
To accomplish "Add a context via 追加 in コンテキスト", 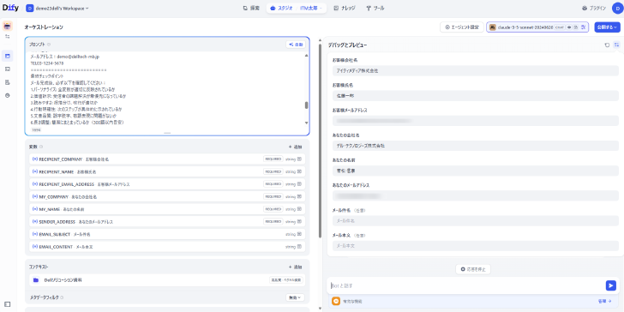I will [x=295, y=267].
